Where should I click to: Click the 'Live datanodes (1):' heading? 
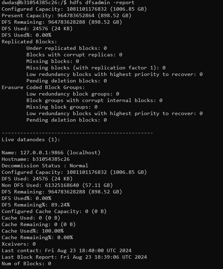[x=31, y=139]
